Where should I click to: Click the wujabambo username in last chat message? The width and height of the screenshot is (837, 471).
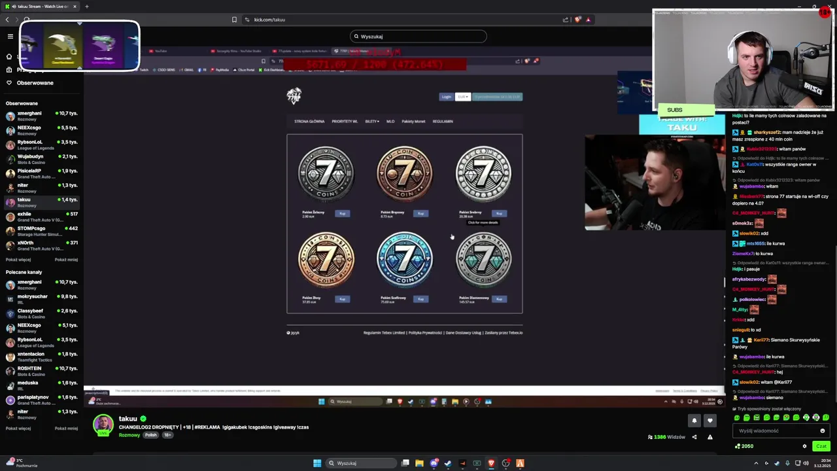752,398
